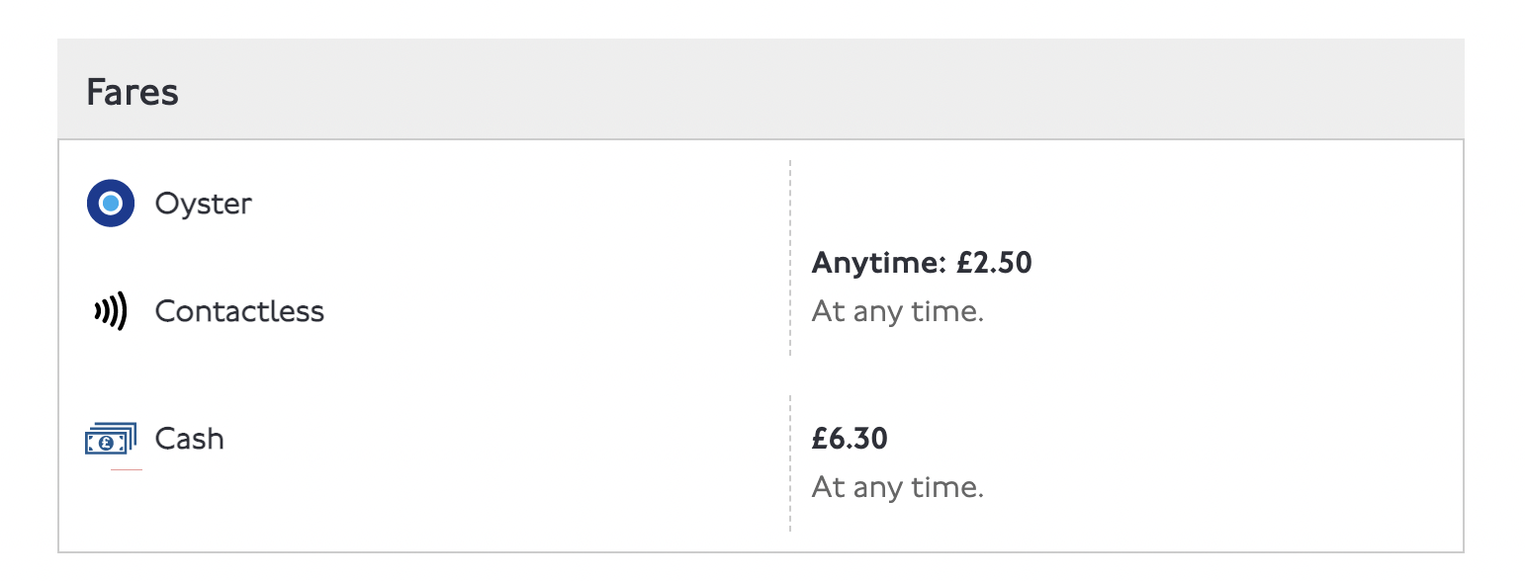1525x581 pixels.
Task: Click the £2.50 fare amount
Action: pos(994,264)
